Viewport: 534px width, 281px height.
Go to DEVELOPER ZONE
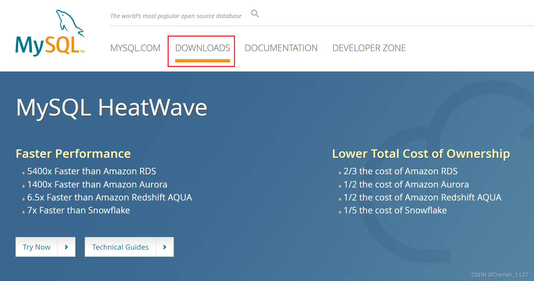pos(369,48)
